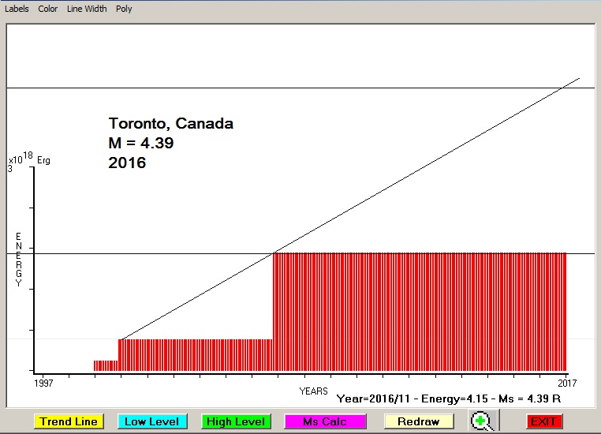Select the 'Toronto, Canada' chart label
Image resolution: width=601 pixels, height=434 pixels.
tap(170, 124)
